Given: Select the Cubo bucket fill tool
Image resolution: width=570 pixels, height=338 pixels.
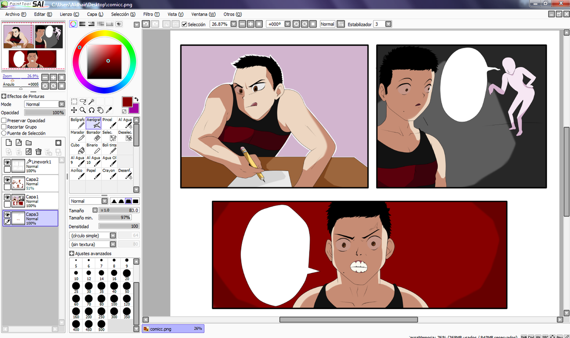Looking at the screenshot, I should click(x=77, y=148).
